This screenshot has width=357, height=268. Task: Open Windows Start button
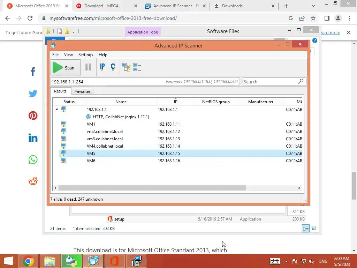(8, 261)
